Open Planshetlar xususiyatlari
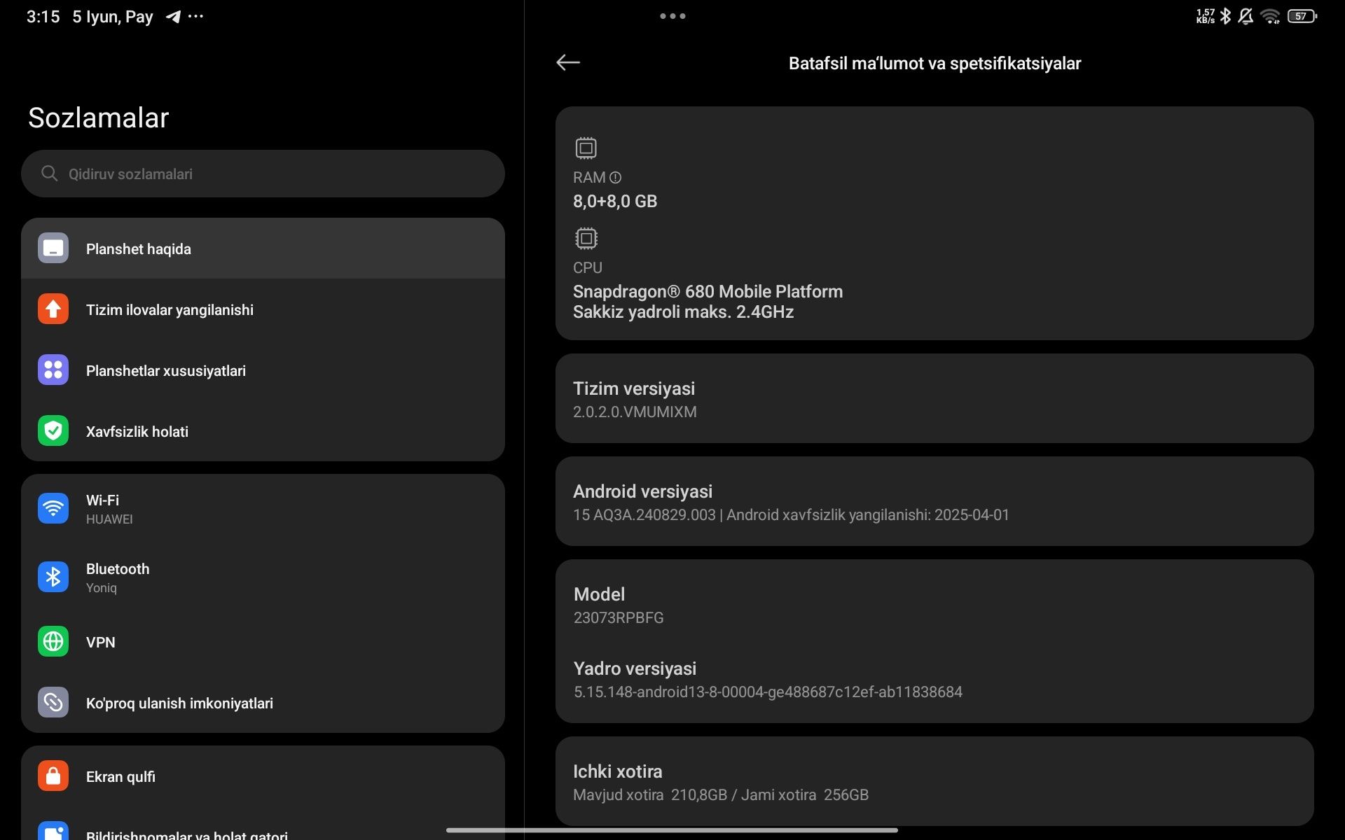The height and width of the screenshot is (840, 1345). pyautogui.click(x=263, y=370)
